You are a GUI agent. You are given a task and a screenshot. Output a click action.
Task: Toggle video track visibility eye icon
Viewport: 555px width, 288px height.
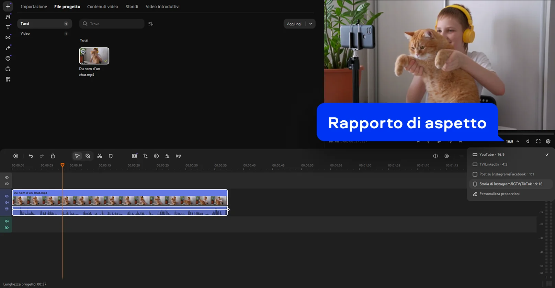tap(7, 196)
